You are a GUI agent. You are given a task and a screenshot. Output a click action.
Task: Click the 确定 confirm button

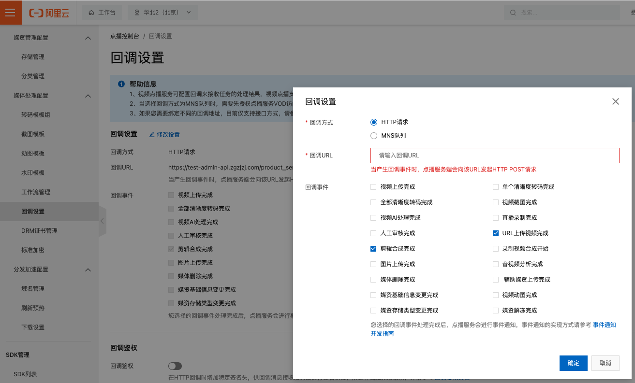pyautogui.click(x=574, y=363)
